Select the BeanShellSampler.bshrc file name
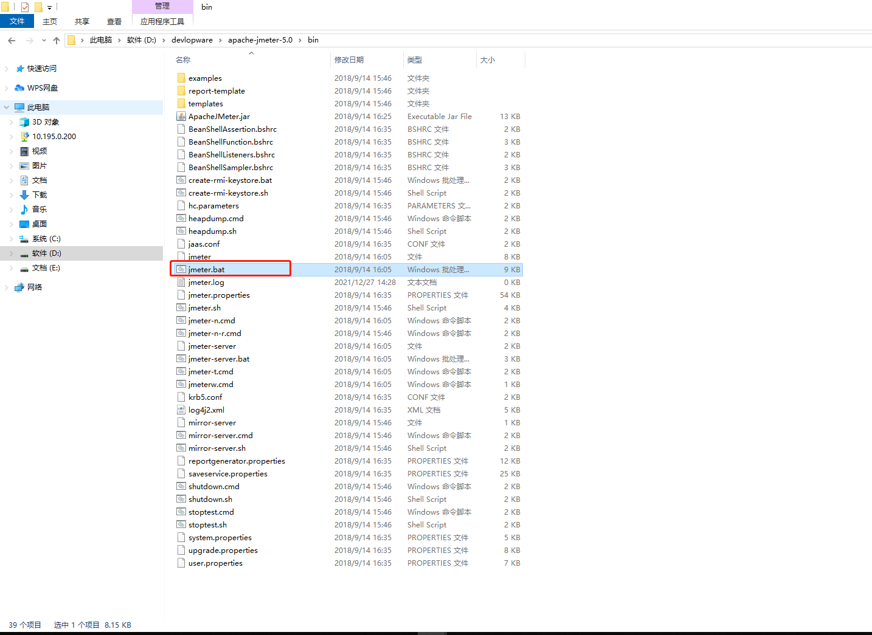The width and height of the screenshot is (872, 635). (230, 168)
